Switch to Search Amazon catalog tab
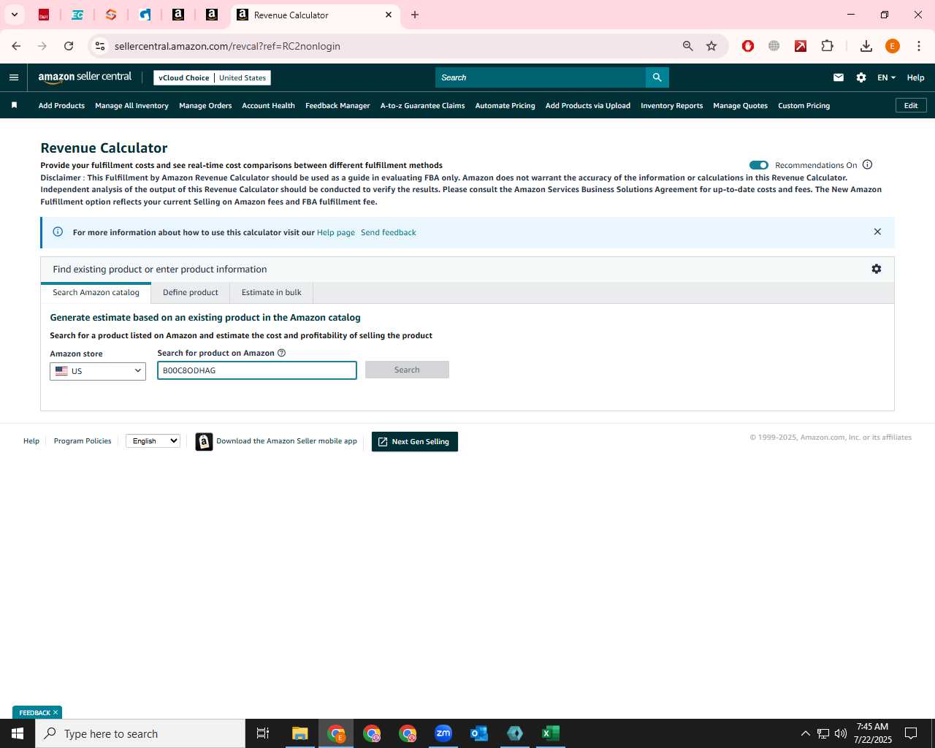935x748 pixels. (x=96, y=292)
